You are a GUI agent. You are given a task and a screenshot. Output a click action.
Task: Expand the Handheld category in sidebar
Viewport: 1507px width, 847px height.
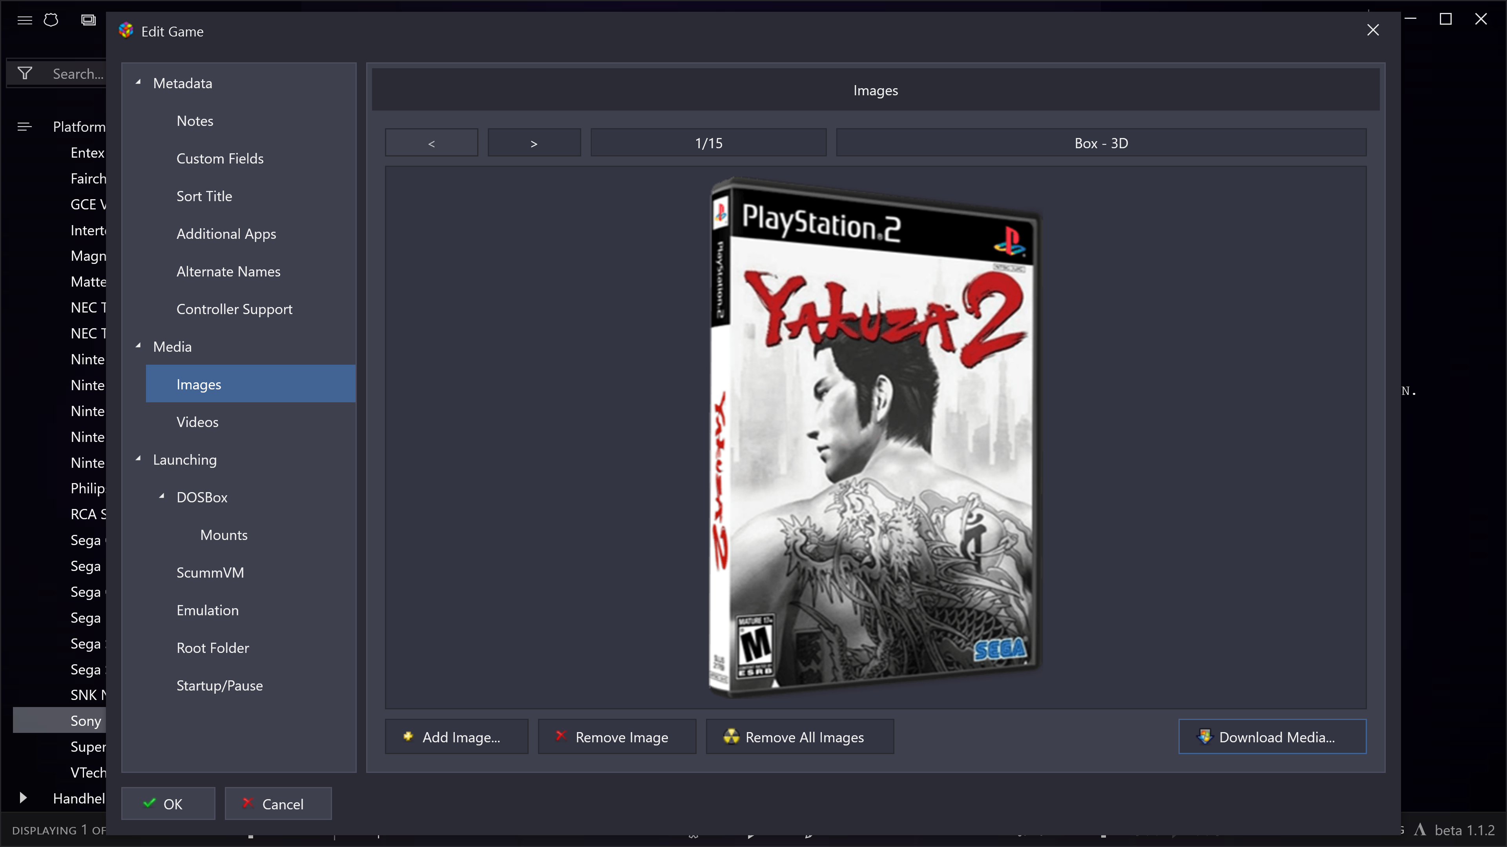click(23, 798)
